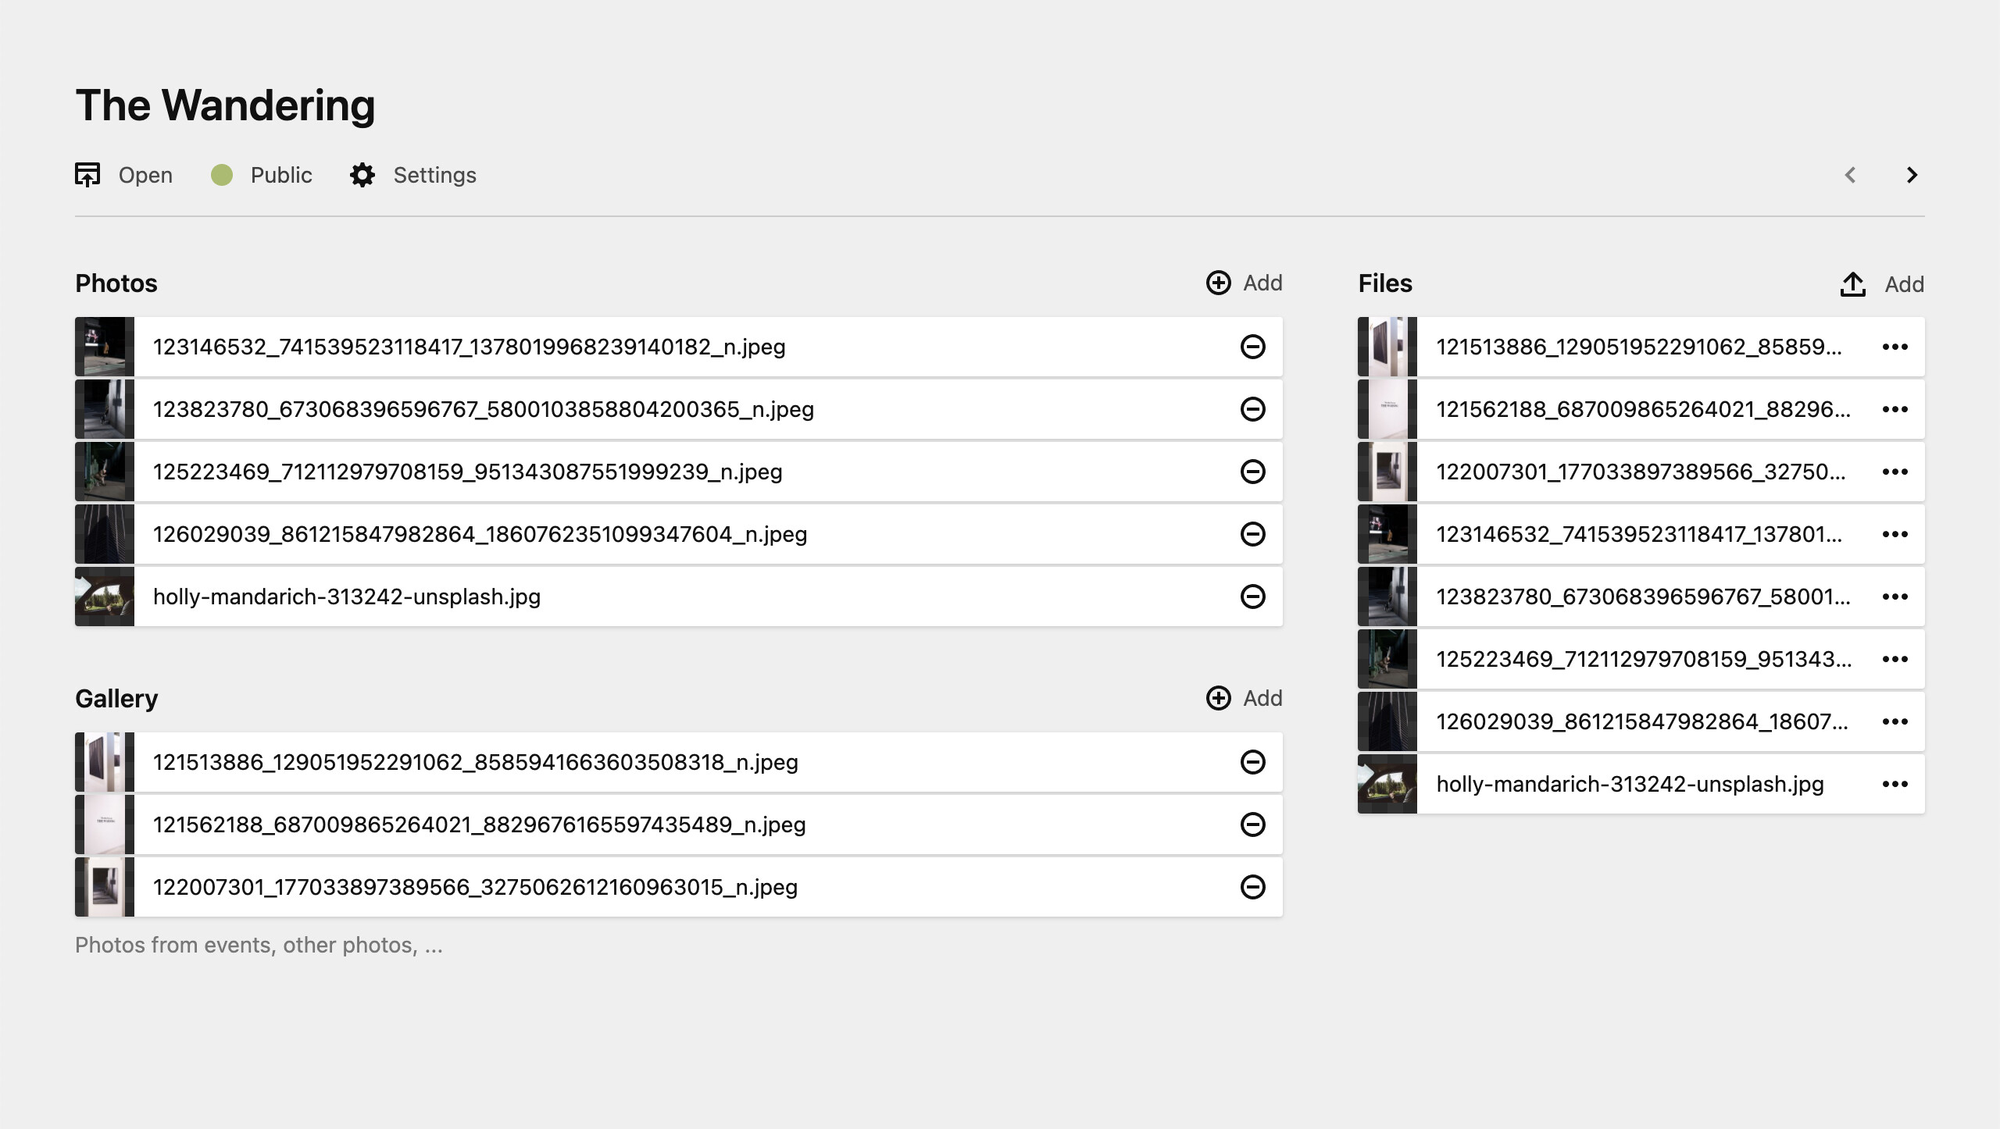Remove 126029039 photo from Photos

[x=1253, y=534]
